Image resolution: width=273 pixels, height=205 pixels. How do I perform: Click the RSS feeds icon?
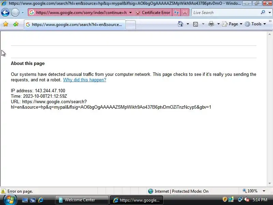[x=196, y=24]
